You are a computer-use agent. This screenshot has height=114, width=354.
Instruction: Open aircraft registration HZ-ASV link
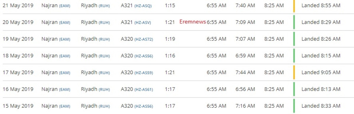pos(142,23)
